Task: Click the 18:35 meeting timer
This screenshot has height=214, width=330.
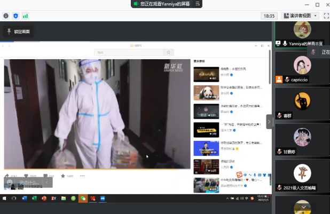Action: (269, 16)
